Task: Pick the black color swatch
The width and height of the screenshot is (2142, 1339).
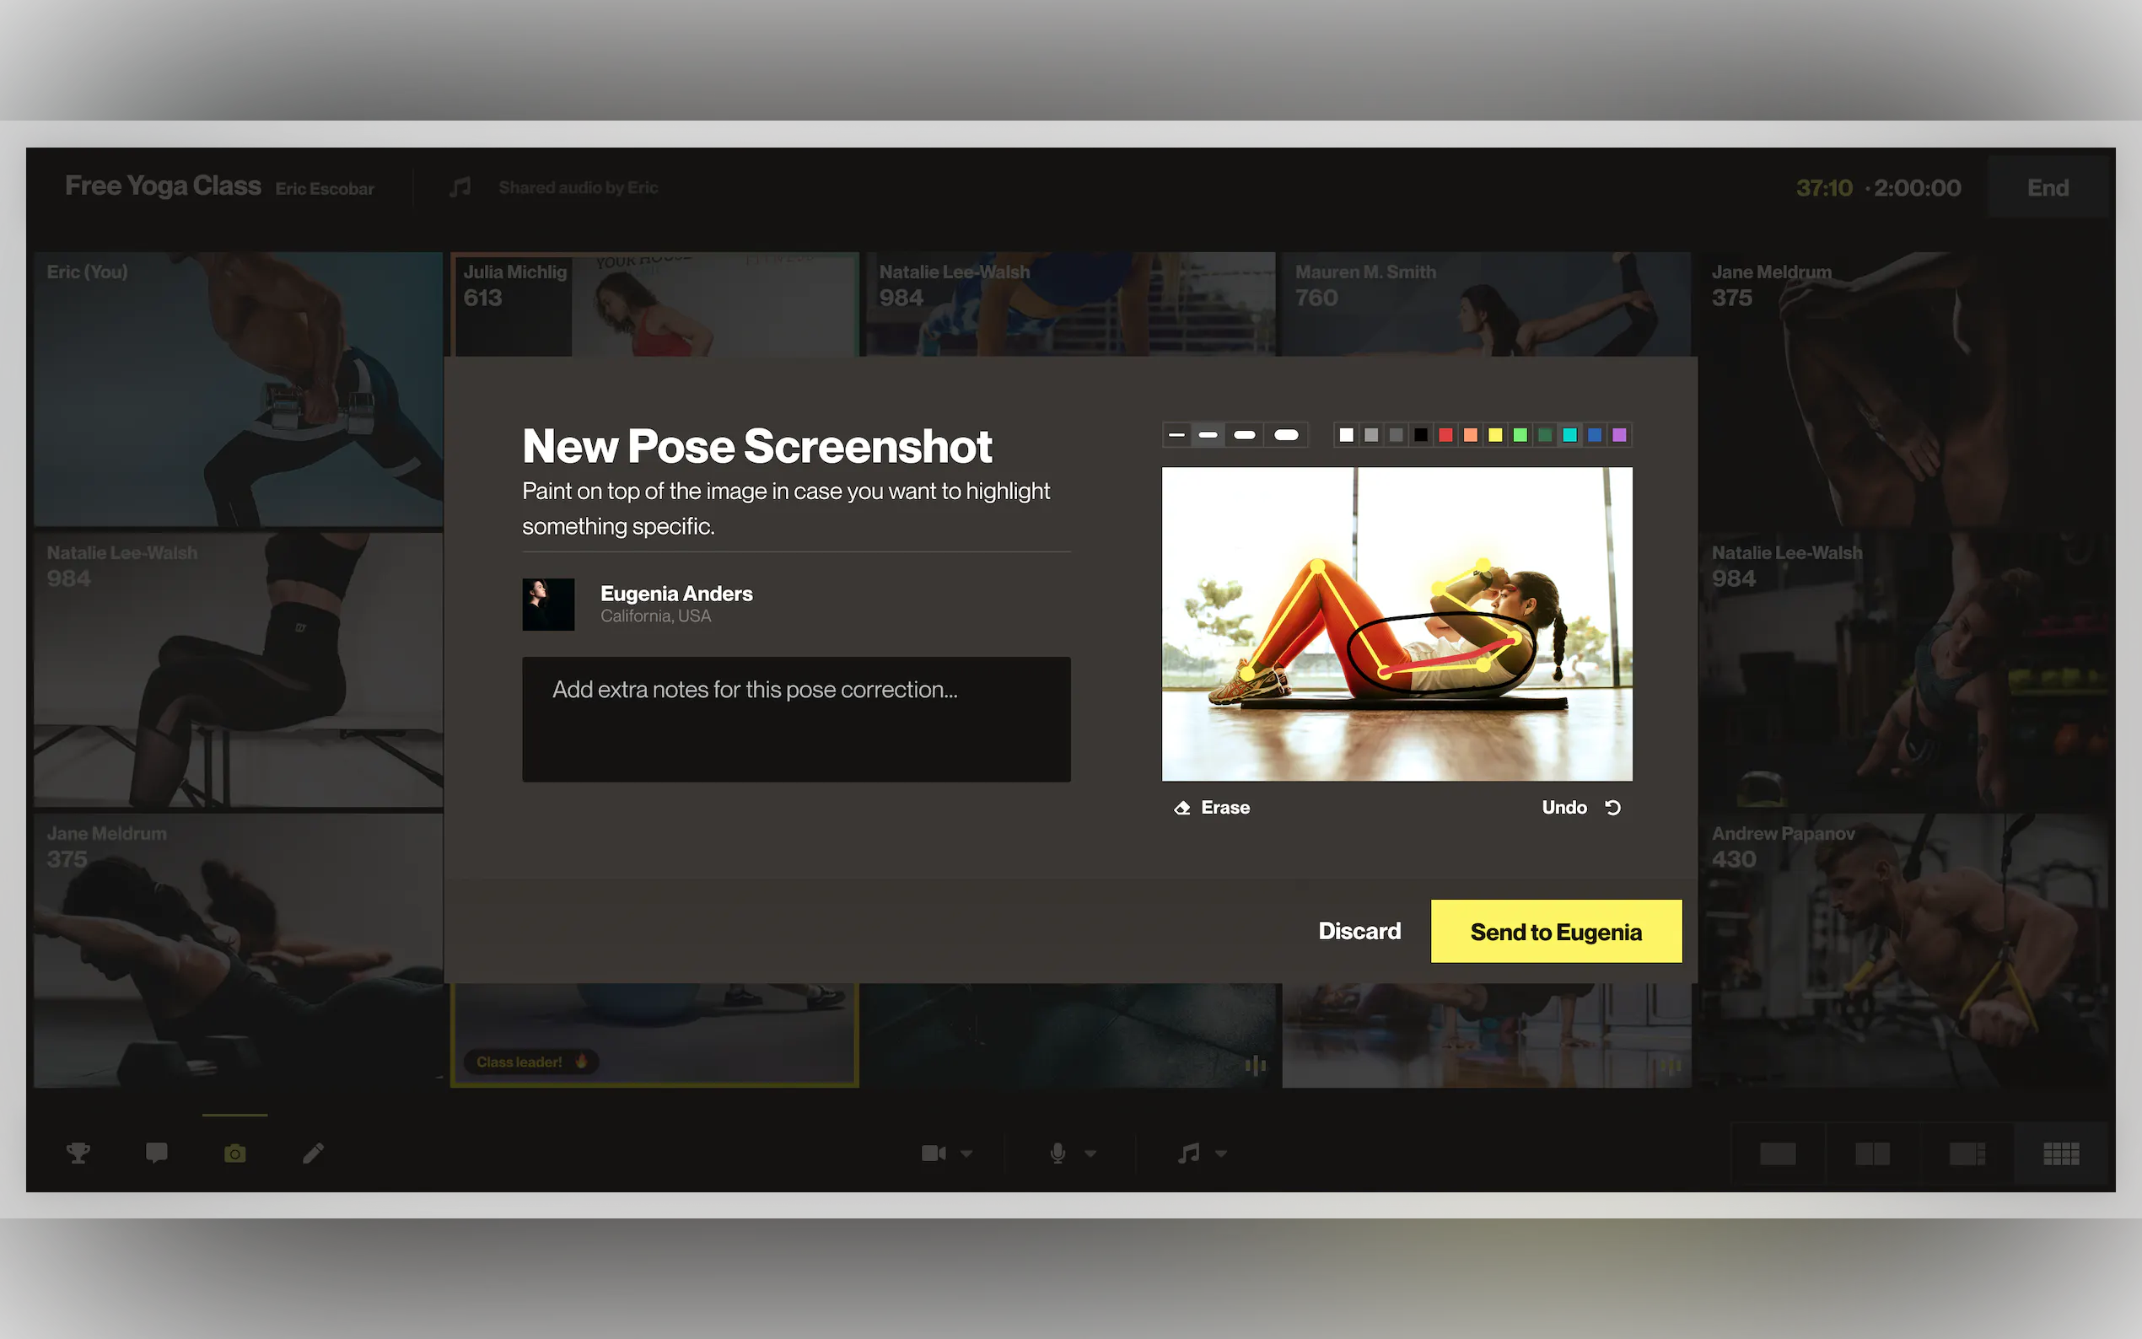Action: pos(1420,435)
